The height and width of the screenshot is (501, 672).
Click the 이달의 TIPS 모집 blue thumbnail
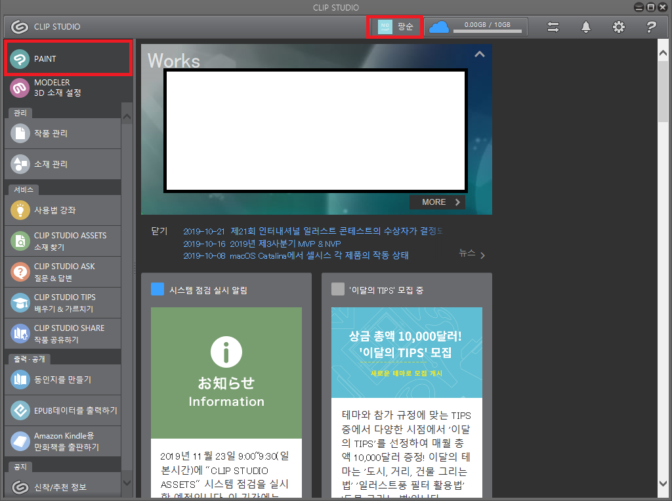click(407, 353)
